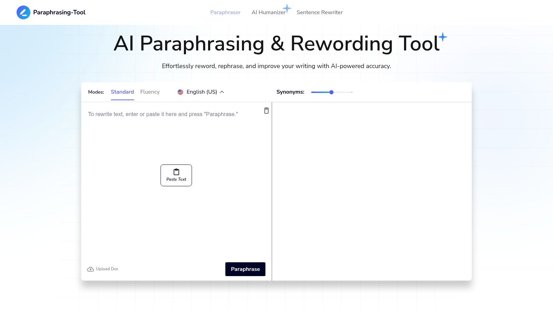The width and height of the screenshot is (553, 311).
Task: Click the trash icon to clear text
Action: tap(266, 111)
